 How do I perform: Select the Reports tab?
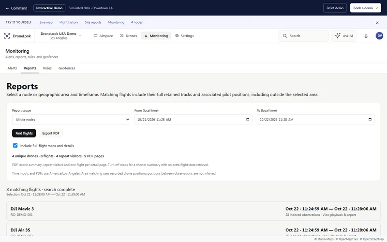(x=30, y=68)
